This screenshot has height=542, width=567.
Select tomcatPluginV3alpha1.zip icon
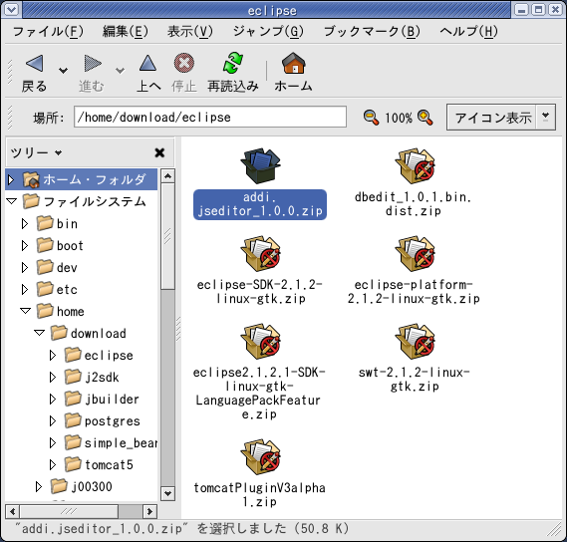pyautogui.click(x=260, y=457)
